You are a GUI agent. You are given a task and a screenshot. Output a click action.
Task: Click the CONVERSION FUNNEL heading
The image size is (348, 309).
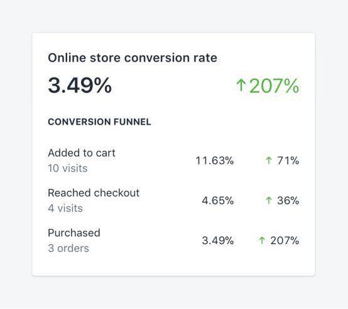[99, 122]
